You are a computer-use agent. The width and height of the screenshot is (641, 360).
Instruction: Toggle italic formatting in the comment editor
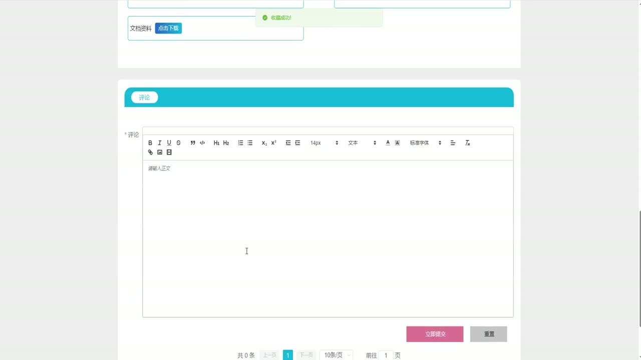[x=160, y=143]
